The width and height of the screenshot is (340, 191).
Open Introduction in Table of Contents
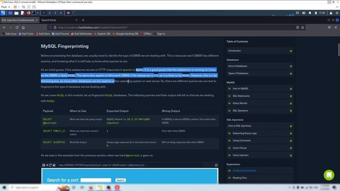[x=260, y=51]
